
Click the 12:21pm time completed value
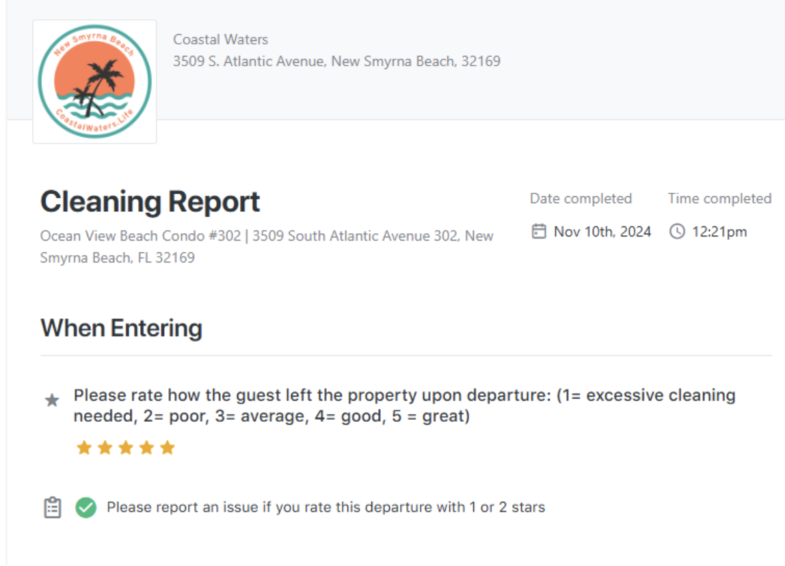pyautogui.click(x=719, y=232)
